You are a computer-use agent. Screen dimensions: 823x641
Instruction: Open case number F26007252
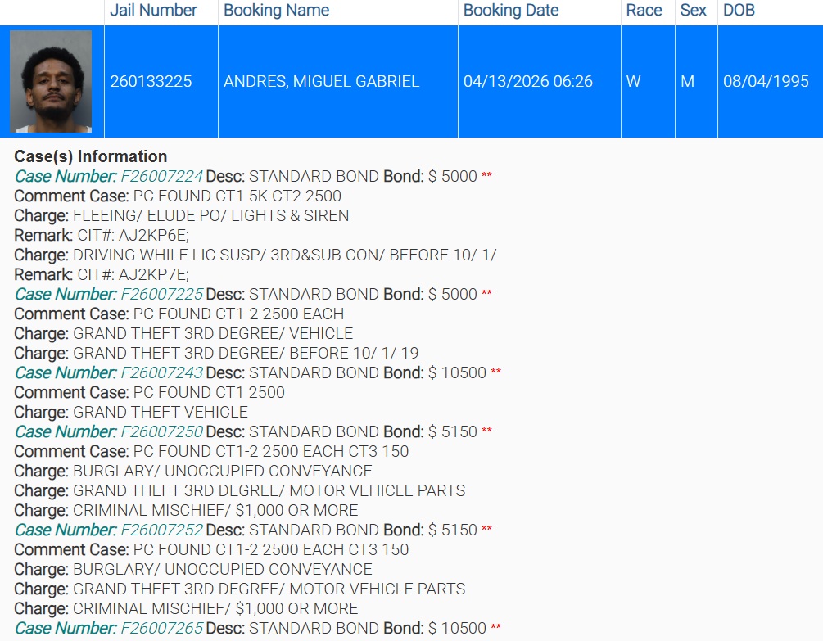(x=161, y=530)
